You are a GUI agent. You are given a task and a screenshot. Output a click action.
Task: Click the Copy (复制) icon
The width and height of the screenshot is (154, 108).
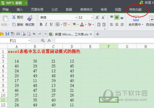(x=14, y=24)
